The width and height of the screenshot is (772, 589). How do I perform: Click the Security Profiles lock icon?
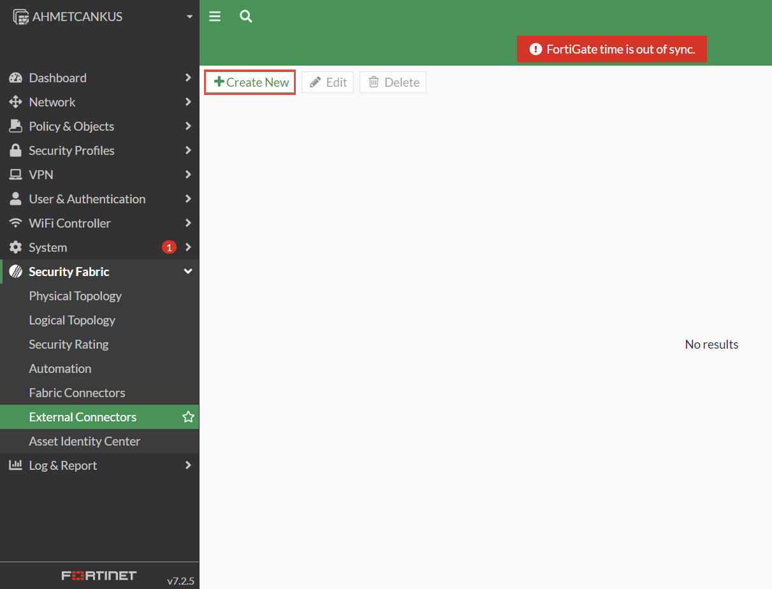click(15, 150)
